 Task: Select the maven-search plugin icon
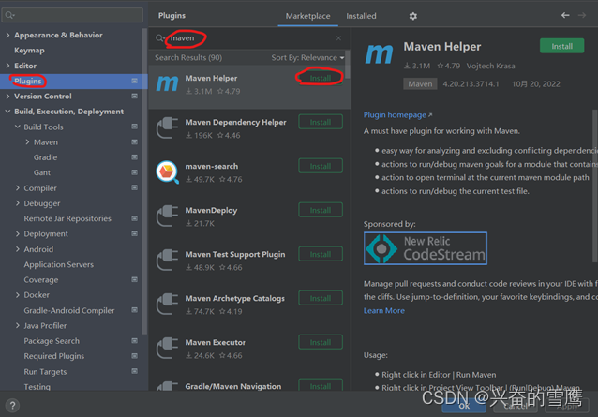coord(167,171)
